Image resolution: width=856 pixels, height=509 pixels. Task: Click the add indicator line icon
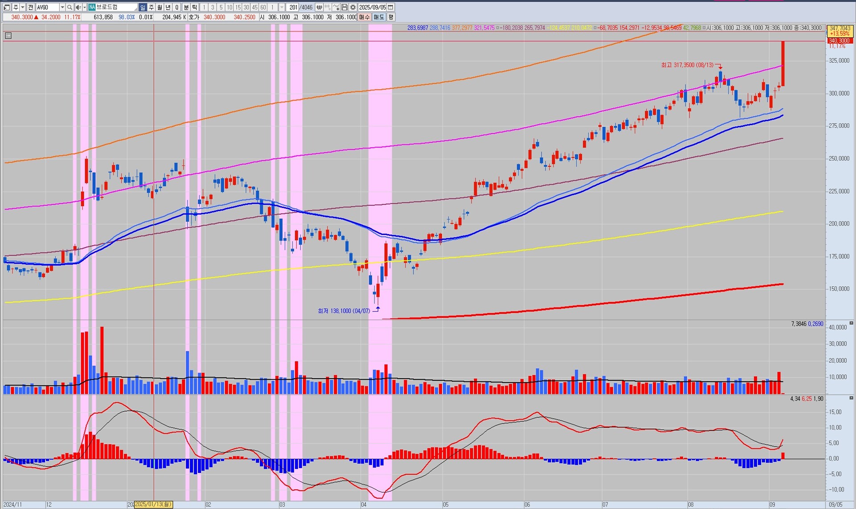(x=336, y=7)
